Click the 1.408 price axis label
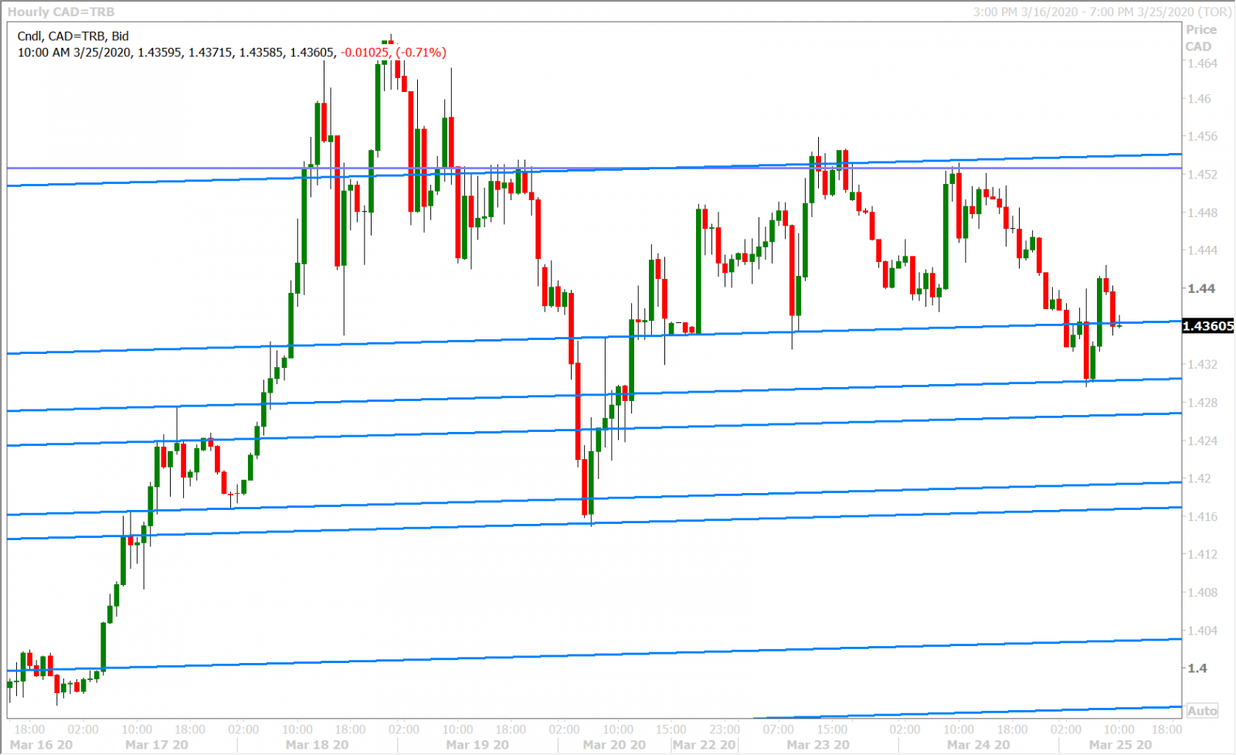Screen dimensions: 1236x755 1202,593
